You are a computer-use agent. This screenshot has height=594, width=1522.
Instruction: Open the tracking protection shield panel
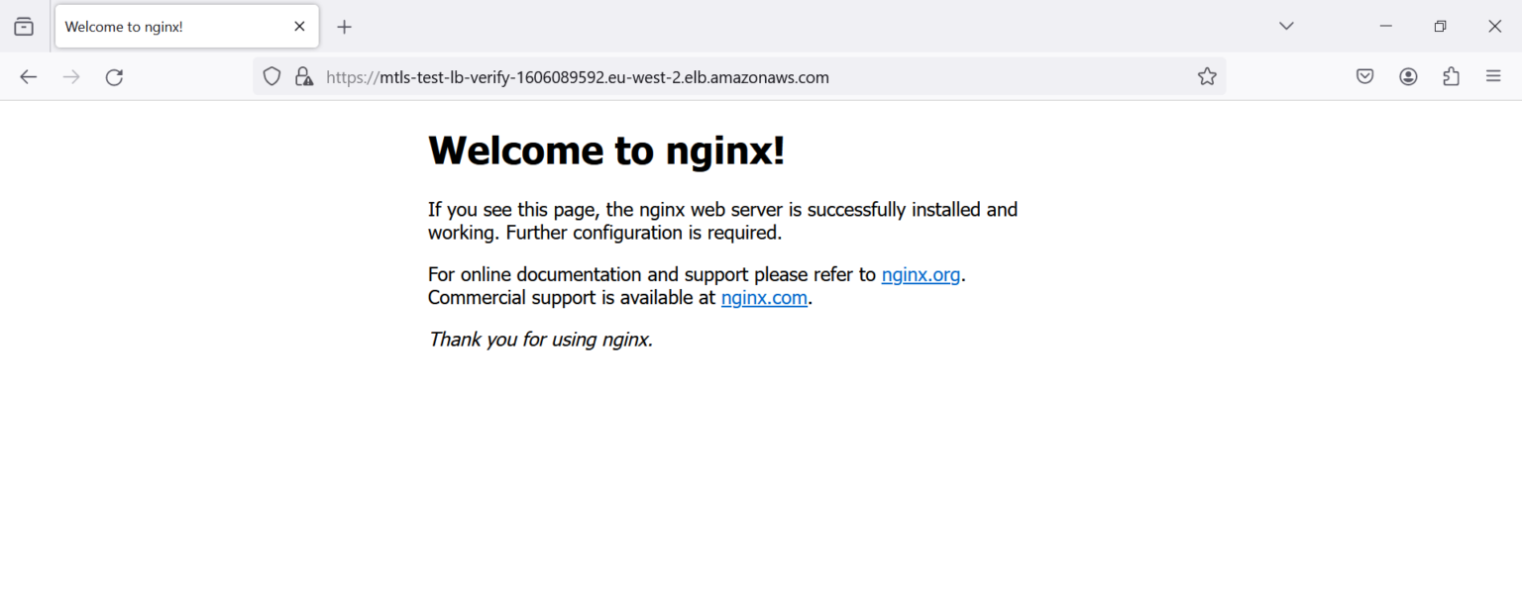pyautogui.click(x=272, y=77)
